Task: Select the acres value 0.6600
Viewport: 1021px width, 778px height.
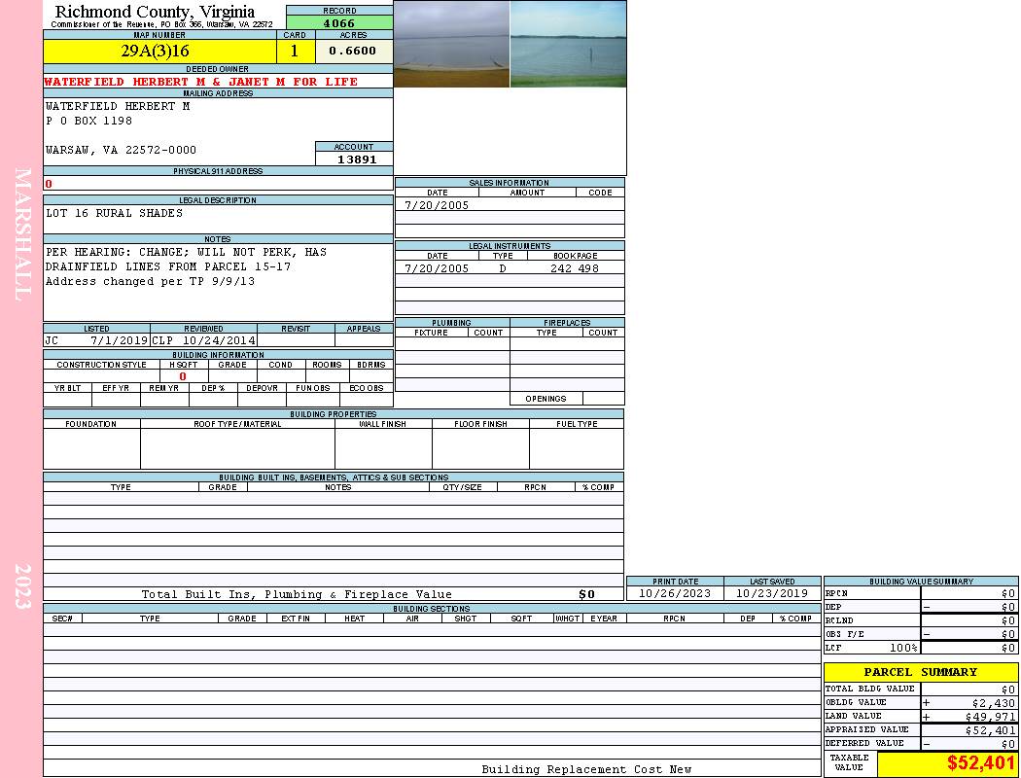Action: (x=353, y=52)
